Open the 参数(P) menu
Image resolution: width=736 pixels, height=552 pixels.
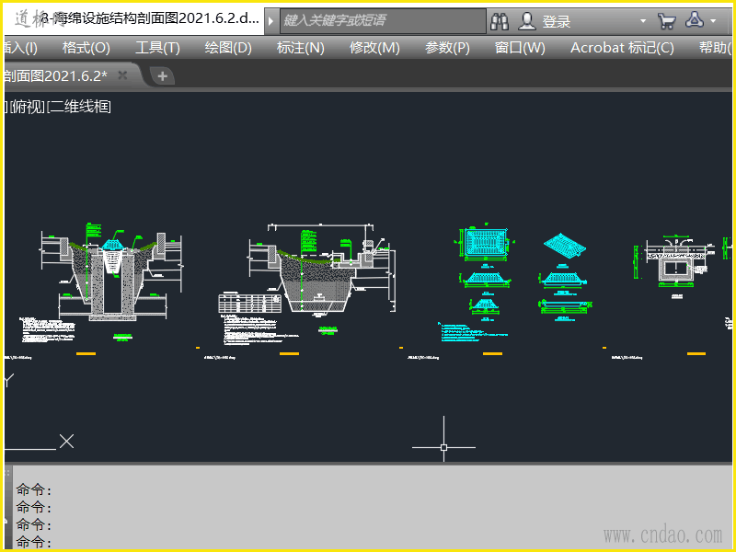tap(447, 48)
